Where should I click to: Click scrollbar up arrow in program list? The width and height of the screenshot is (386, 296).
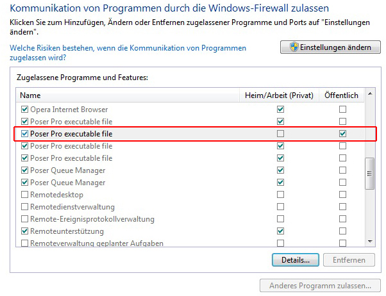[370, 94]
